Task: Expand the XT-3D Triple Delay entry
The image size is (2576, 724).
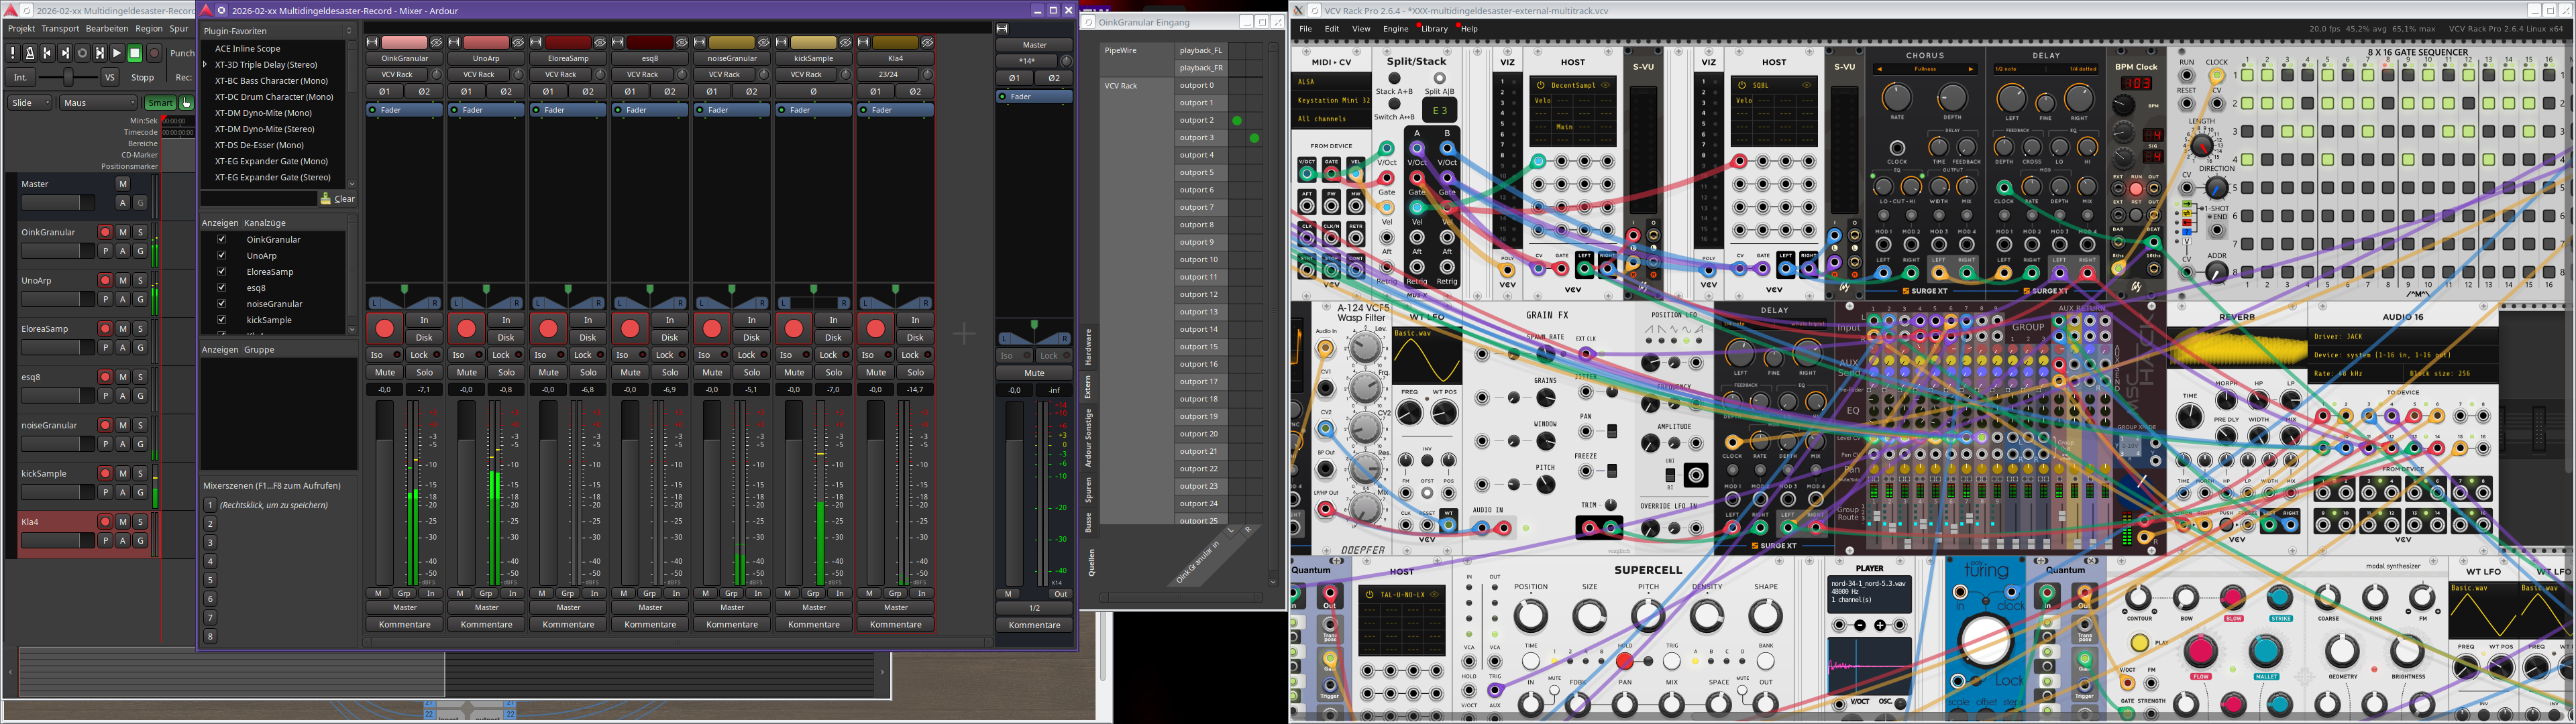Action: coord(206,65)
